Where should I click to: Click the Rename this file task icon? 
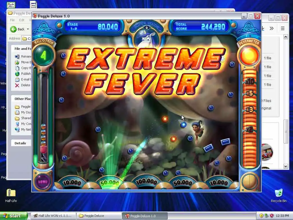pos(17,56)
